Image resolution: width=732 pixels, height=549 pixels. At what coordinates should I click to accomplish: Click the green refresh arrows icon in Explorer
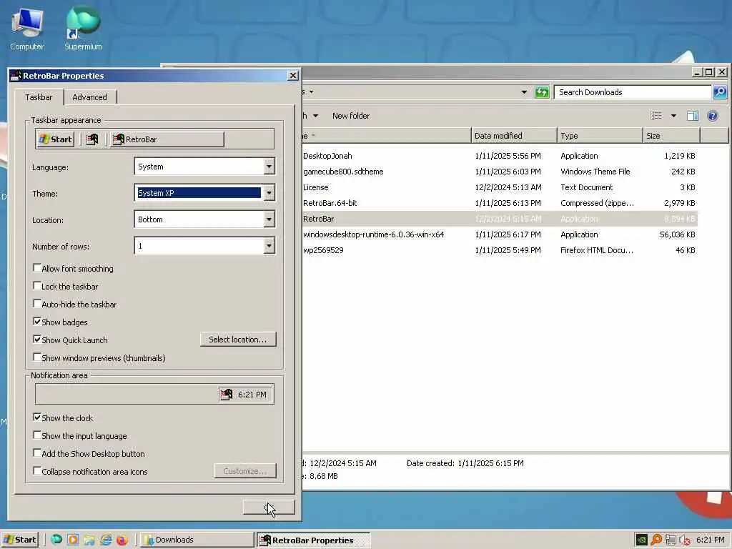[x=542, y=92]
